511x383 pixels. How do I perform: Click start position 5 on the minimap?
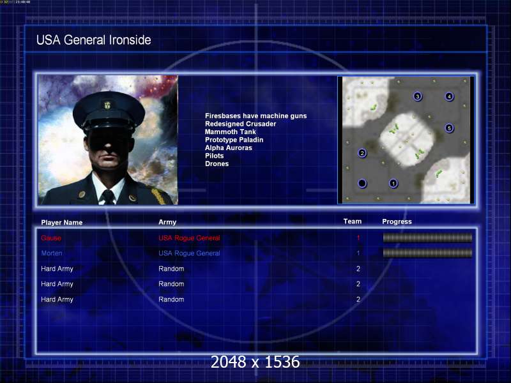tap(450, 128)
